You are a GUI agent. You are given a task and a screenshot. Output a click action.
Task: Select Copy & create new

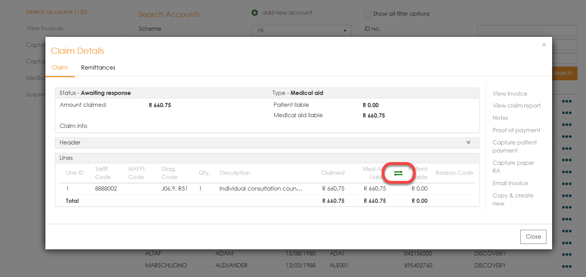pos(513,199)
